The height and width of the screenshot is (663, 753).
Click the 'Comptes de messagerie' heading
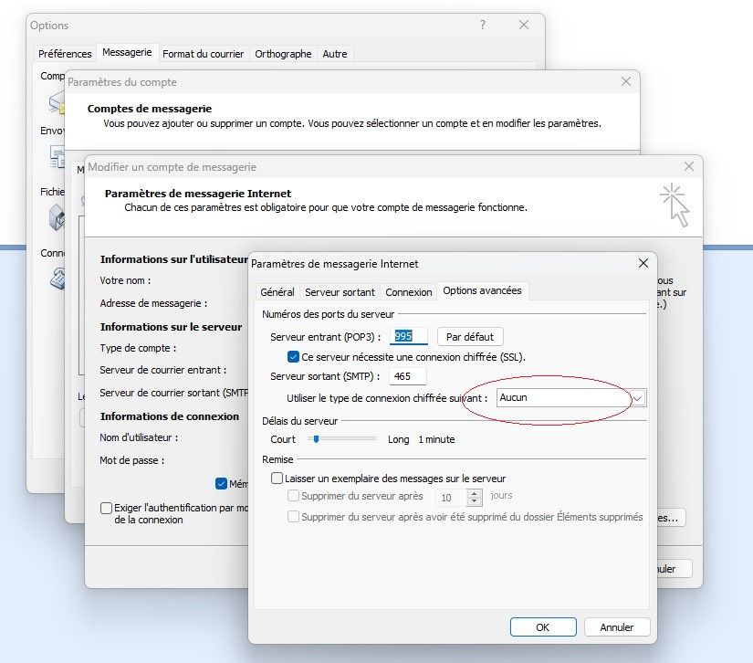click(x=150, y=109)
